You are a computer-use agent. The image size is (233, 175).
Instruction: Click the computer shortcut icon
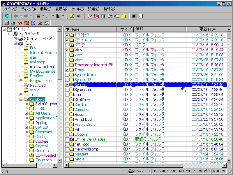[6, 23]
